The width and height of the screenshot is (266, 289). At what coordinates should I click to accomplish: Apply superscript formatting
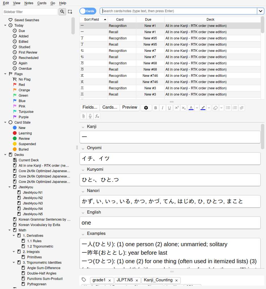click(x=176, y=108)
